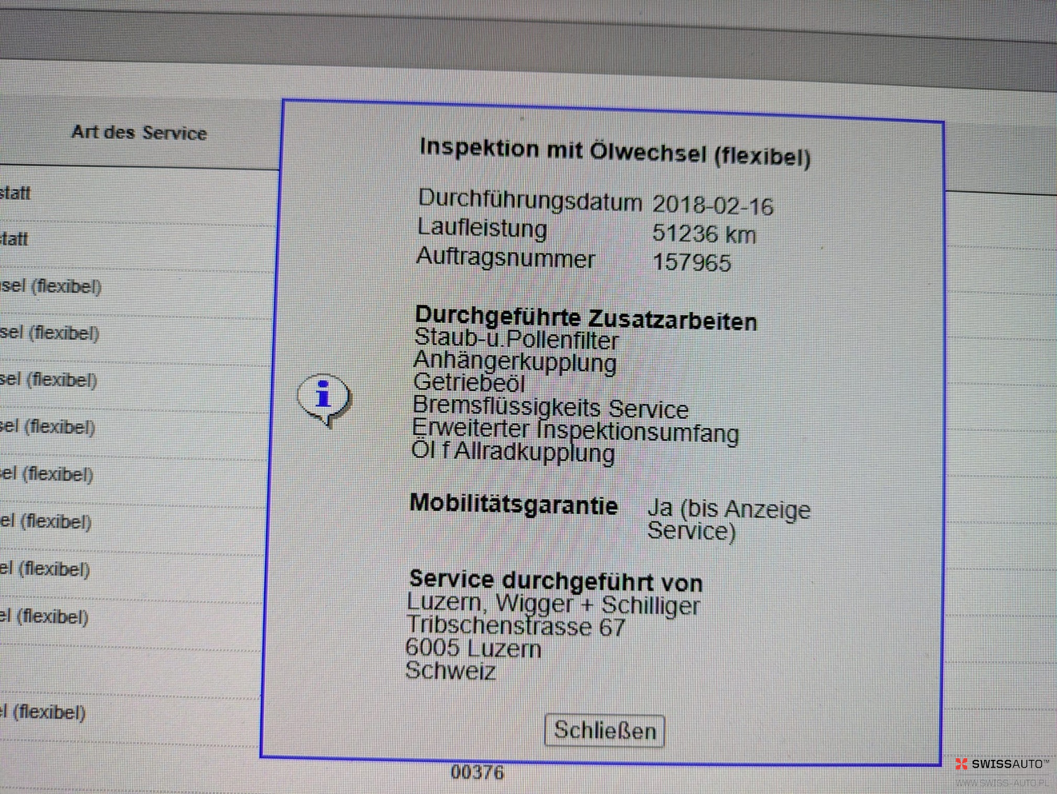Click the Tribschenstrasse 67 address line

516,627
